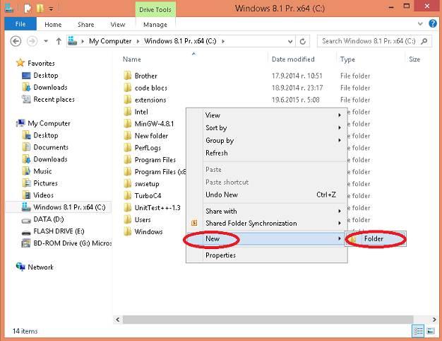This screenshot has width=442, height=341.
Task: Select the Brother folder icon
Action: pyautogui.click(x=128, y=76)
